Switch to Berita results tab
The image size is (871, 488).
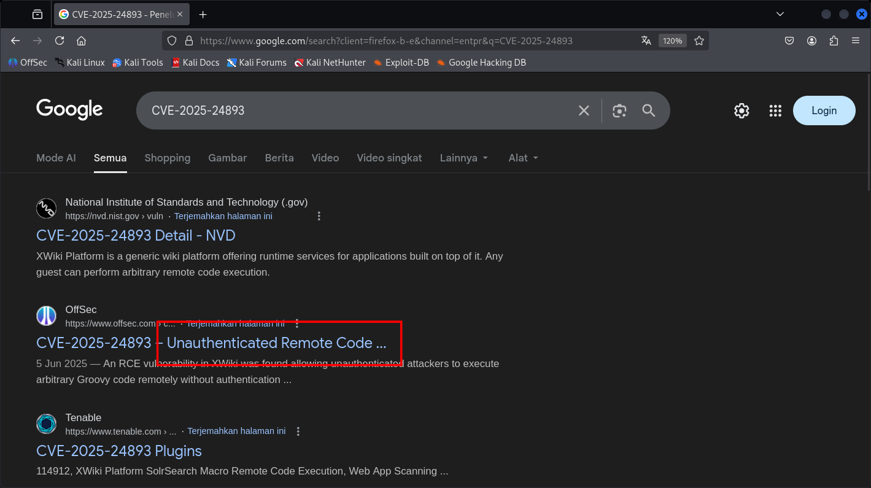point(279,158)
